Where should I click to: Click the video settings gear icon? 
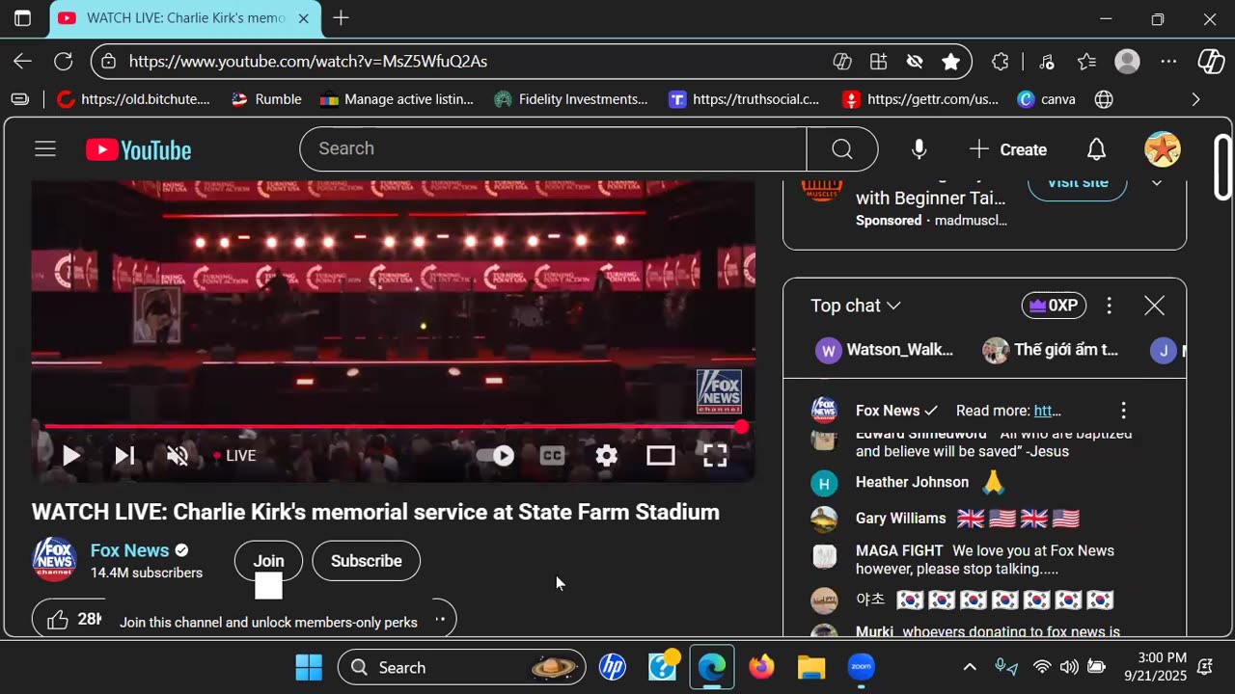pos(606,456)
